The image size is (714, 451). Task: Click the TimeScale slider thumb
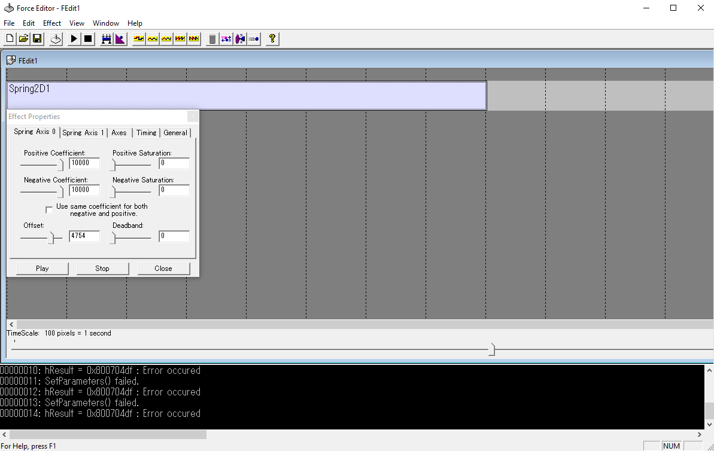[491, 349]
